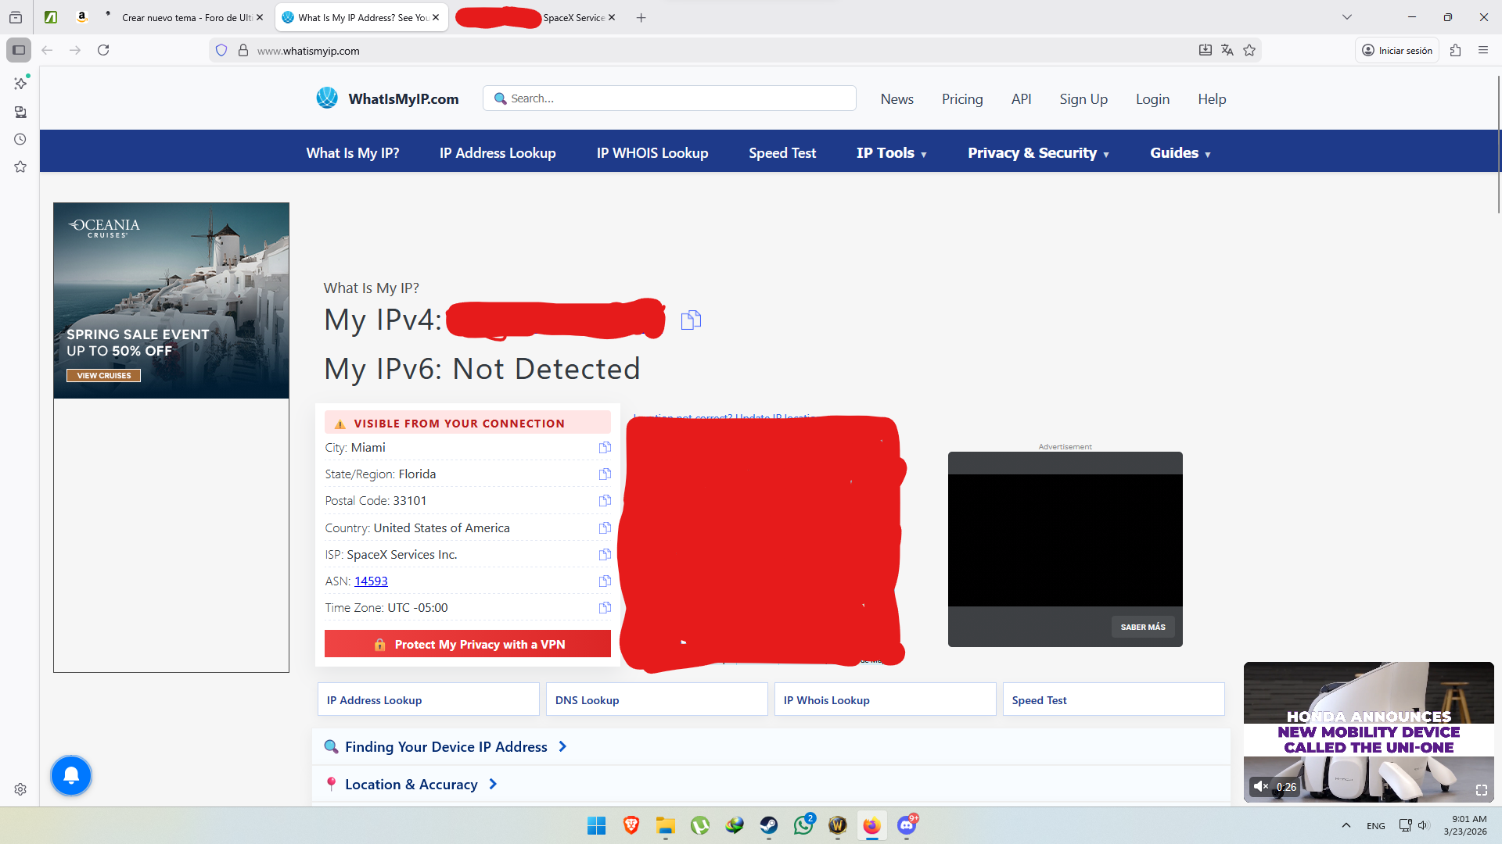Bookmark this page with star icon

pyautogui.click(x=1249, y=51)
